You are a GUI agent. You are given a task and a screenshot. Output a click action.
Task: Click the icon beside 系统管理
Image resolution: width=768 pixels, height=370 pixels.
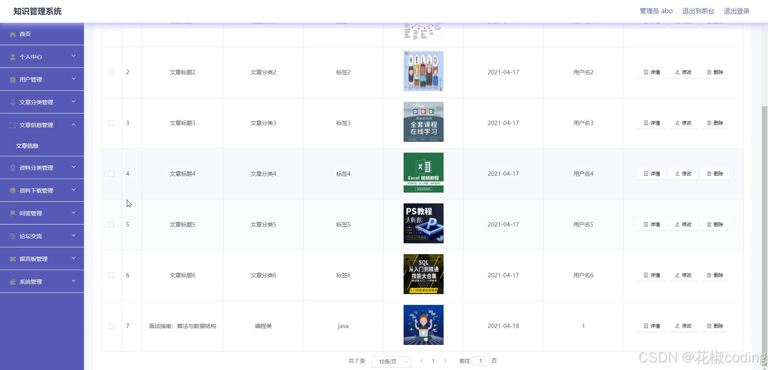coord(13,282)
